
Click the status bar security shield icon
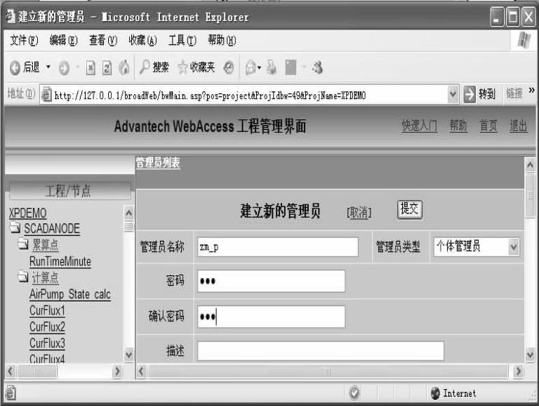[354, 393]
